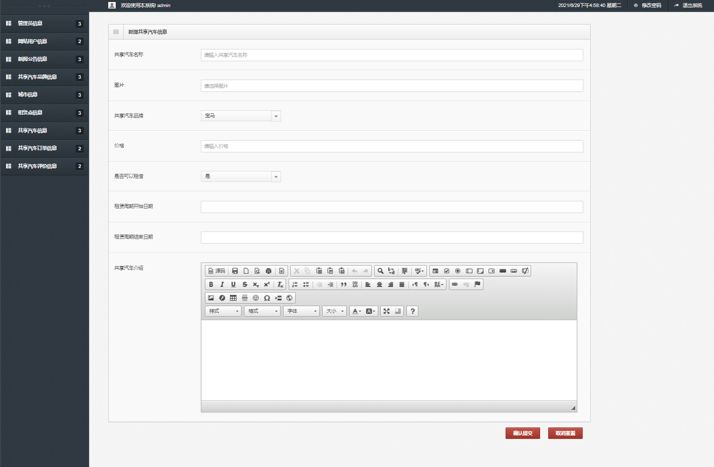
Task: Insert a special character (Omega)
Action: (267, 298)
